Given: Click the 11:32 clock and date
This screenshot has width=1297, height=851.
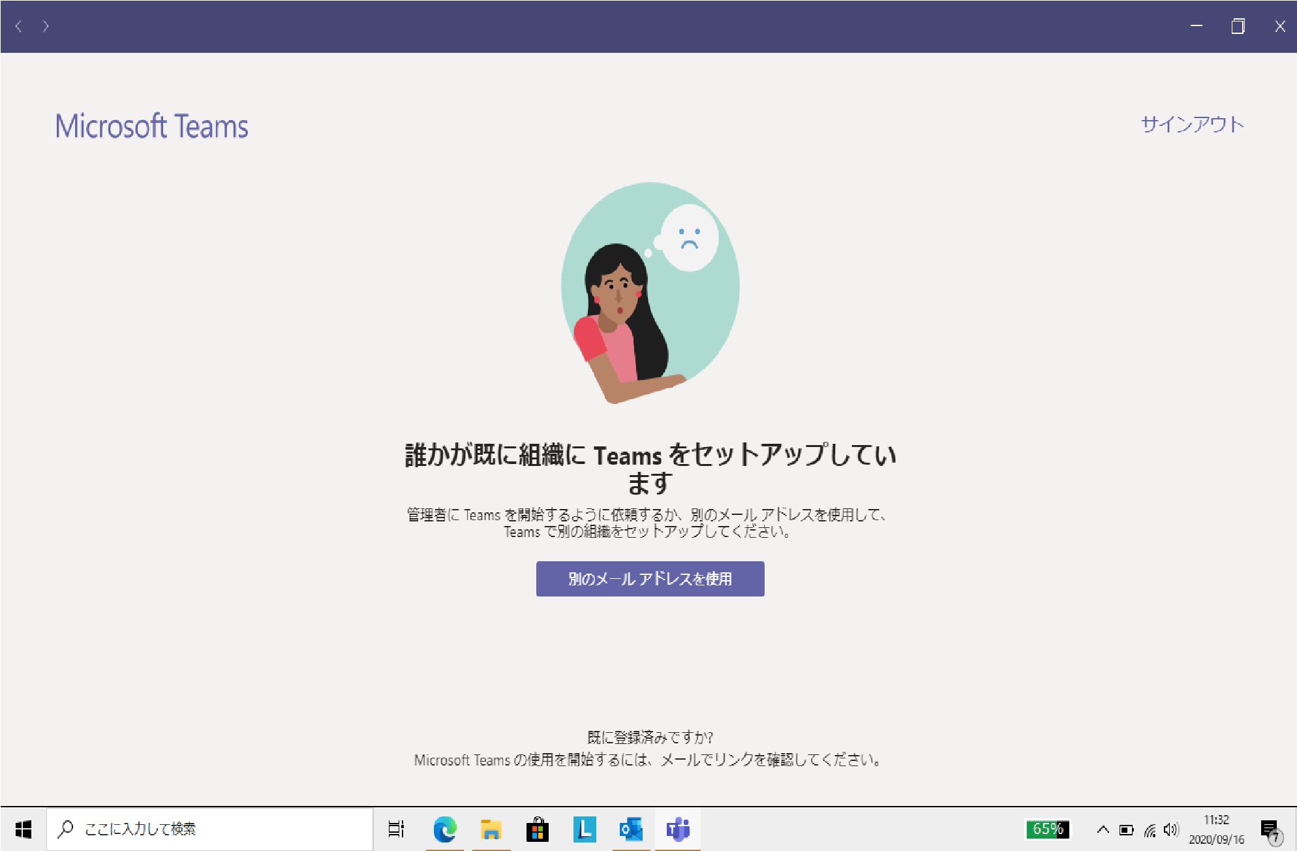Looking at the screenshot, I should point(1217,829).
